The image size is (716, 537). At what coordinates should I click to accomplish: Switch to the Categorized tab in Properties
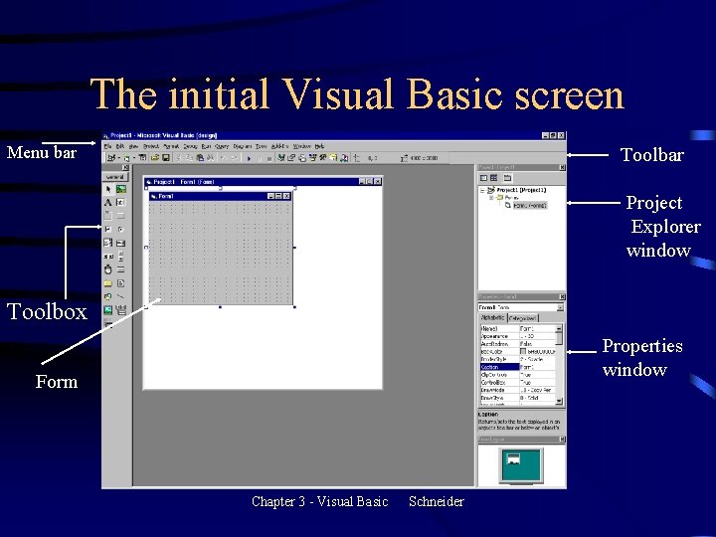point(523,318)
